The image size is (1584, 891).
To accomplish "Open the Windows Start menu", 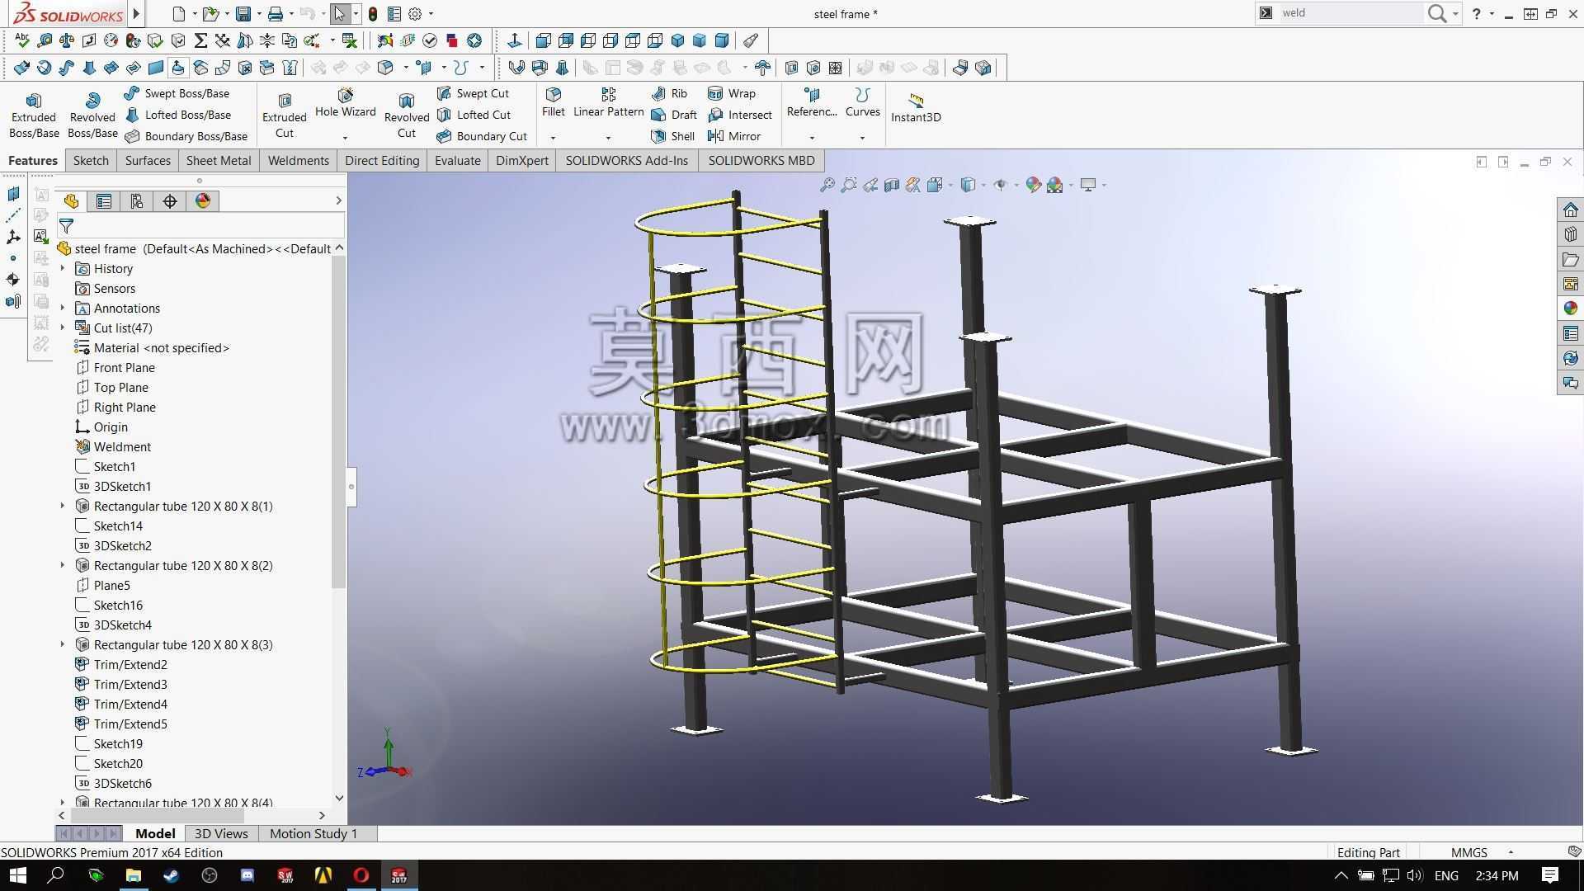I will click(x=17, y=875).
